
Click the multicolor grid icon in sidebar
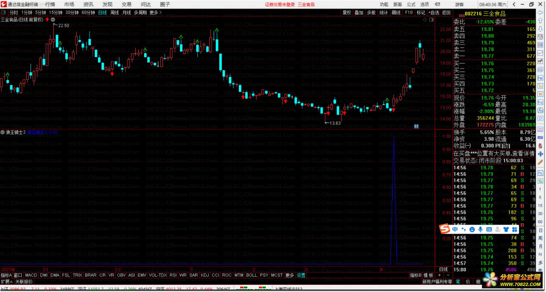click(x=540, y=45)
